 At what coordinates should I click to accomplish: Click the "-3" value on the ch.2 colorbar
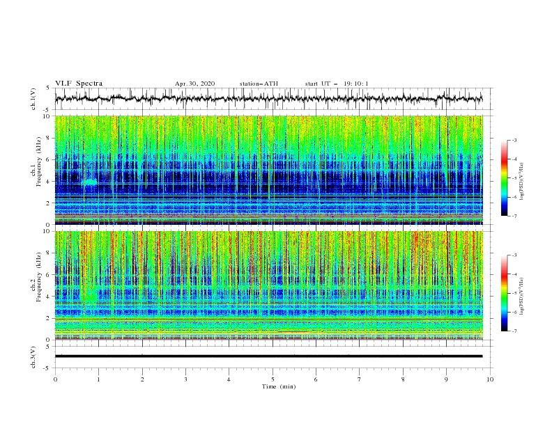(514, 255)
